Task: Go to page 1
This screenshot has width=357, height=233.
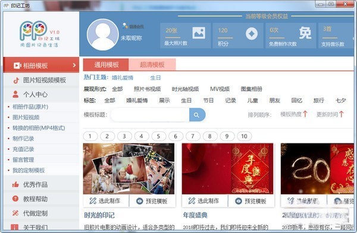Action: click(90, 136)
